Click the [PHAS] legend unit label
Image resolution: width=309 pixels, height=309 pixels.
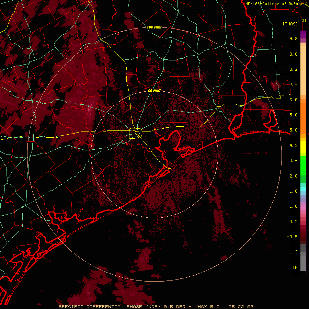(290, 24)
